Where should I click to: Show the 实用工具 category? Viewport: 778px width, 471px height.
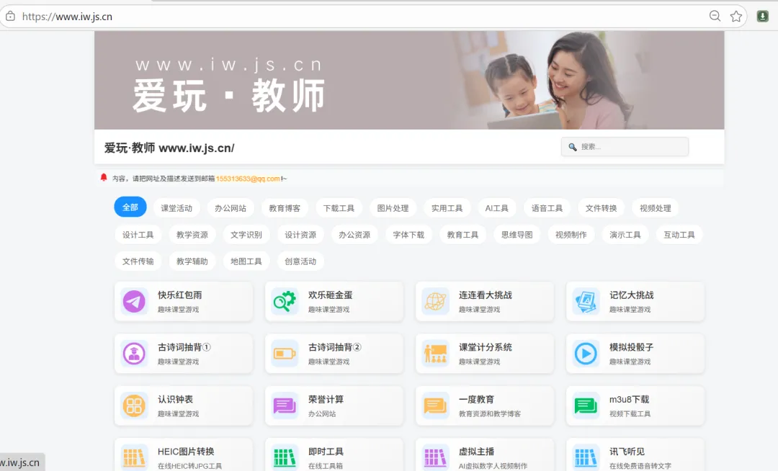(x=447, y=208)
